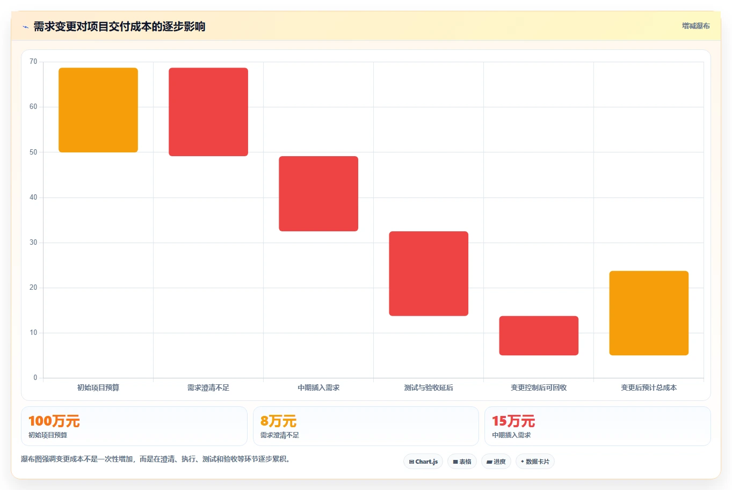
Task: Click the x-axis label 变更控制后可回收
Action: [539, 387]
